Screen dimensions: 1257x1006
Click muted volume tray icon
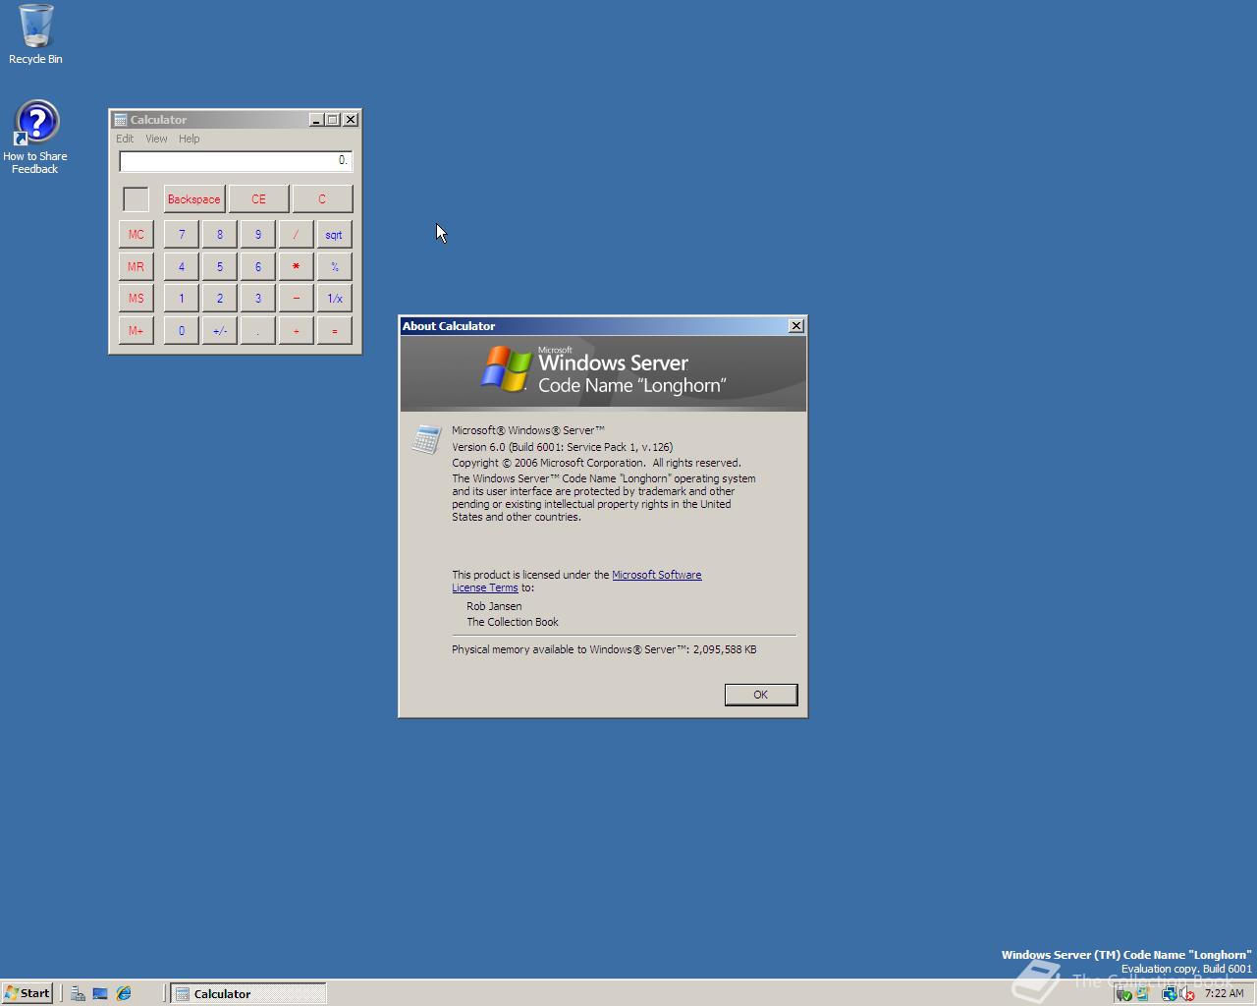[1186, 994]
